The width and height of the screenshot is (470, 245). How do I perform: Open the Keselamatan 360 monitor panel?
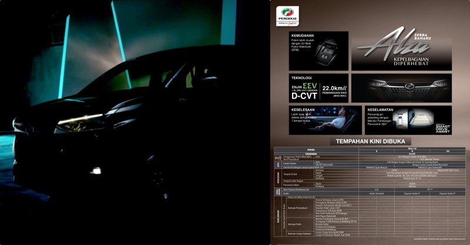point(408,120)
